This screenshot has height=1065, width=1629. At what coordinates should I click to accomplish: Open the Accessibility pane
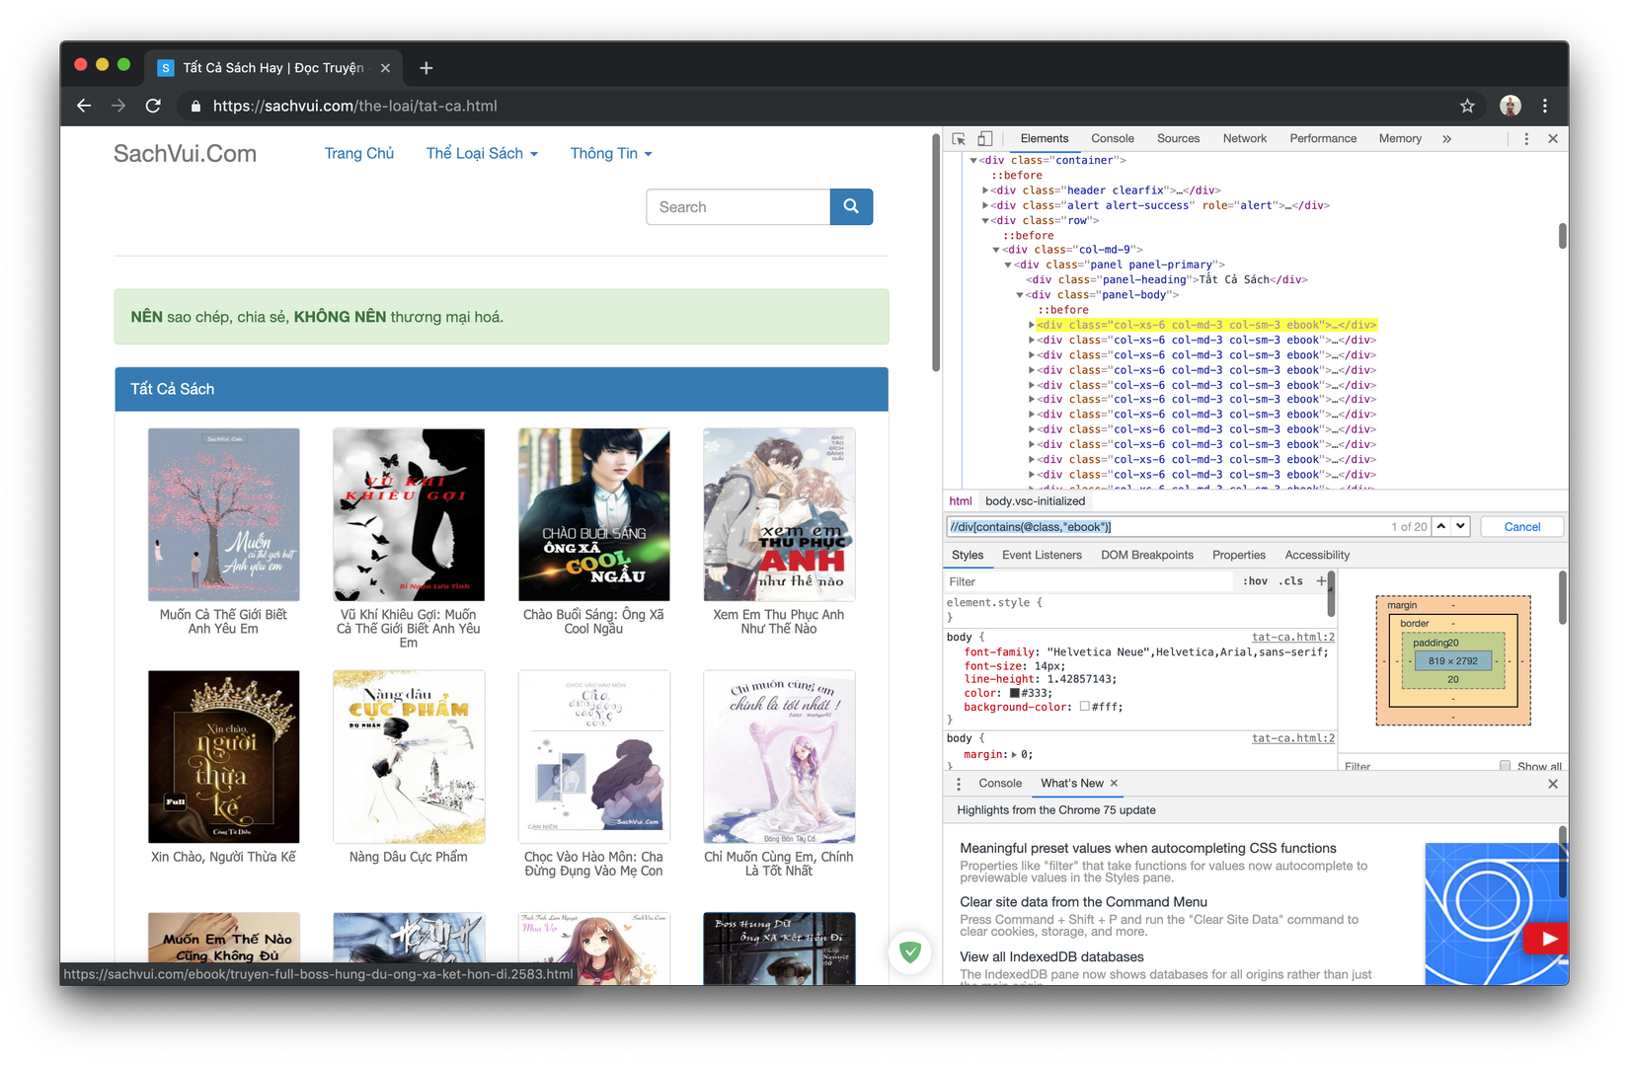(x=1317, y=555)
